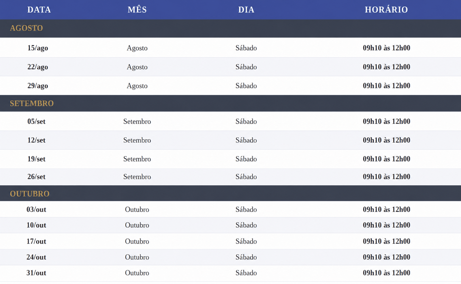
Task: Click the 19/set date cell
Action: coord(36,159)
